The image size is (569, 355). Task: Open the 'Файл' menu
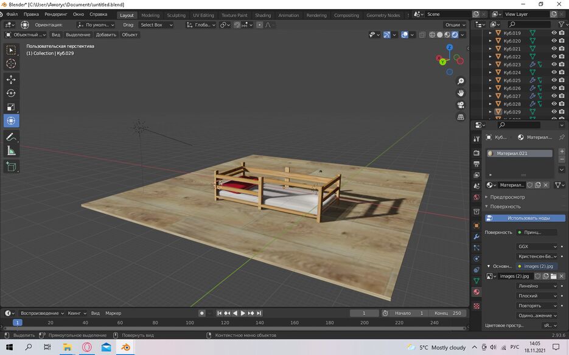(x=12, y=15)
